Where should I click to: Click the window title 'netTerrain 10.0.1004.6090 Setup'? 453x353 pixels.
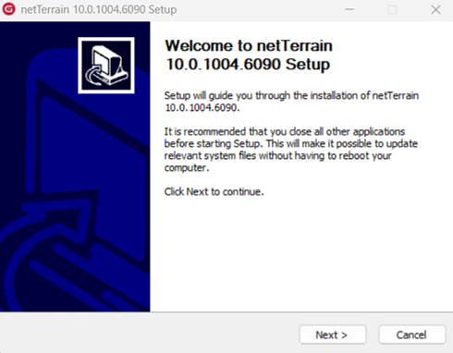point(99,9)
